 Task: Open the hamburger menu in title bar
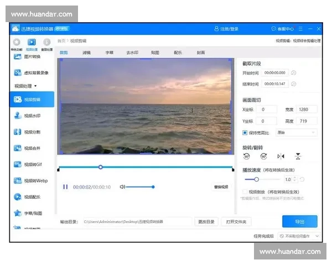coord(300,29)
